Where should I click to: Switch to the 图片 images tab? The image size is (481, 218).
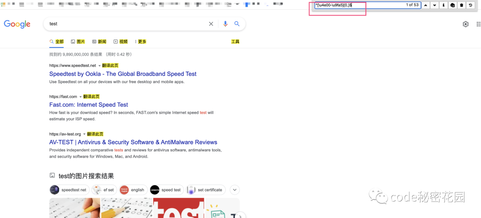point(78,42)
